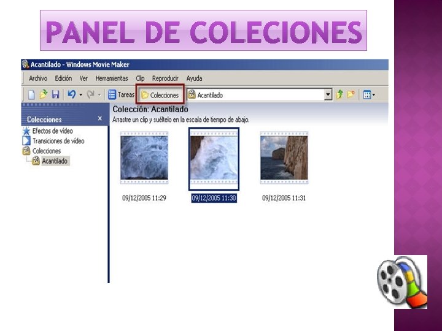Select the clip thumbnail dated 11:29
442x331 pixels.
tap(144, 158)
